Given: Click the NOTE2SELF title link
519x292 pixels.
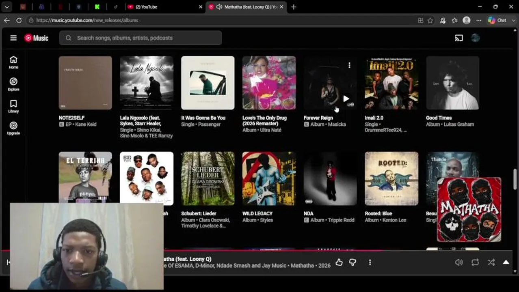Looking at the screenshot, I should (x=71, y=118).
